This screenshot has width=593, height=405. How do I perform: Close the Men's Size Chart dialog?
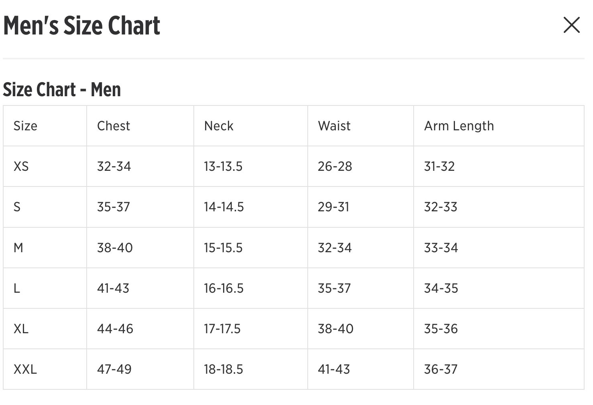(x=571, y=25)
